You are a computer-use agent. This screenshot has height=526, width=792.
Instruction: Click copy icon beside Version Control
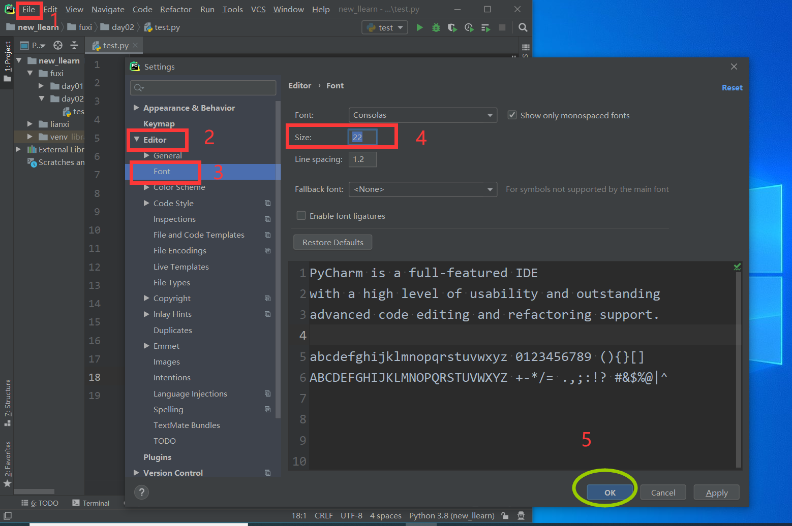pyautogui.click(x=267, y=473)
